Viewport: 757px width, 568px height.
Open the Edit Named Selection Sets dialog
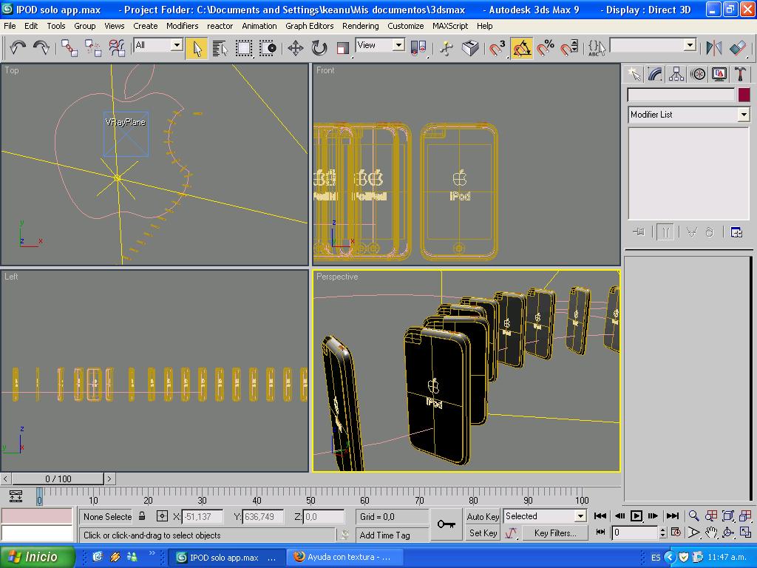click(597, 48)
